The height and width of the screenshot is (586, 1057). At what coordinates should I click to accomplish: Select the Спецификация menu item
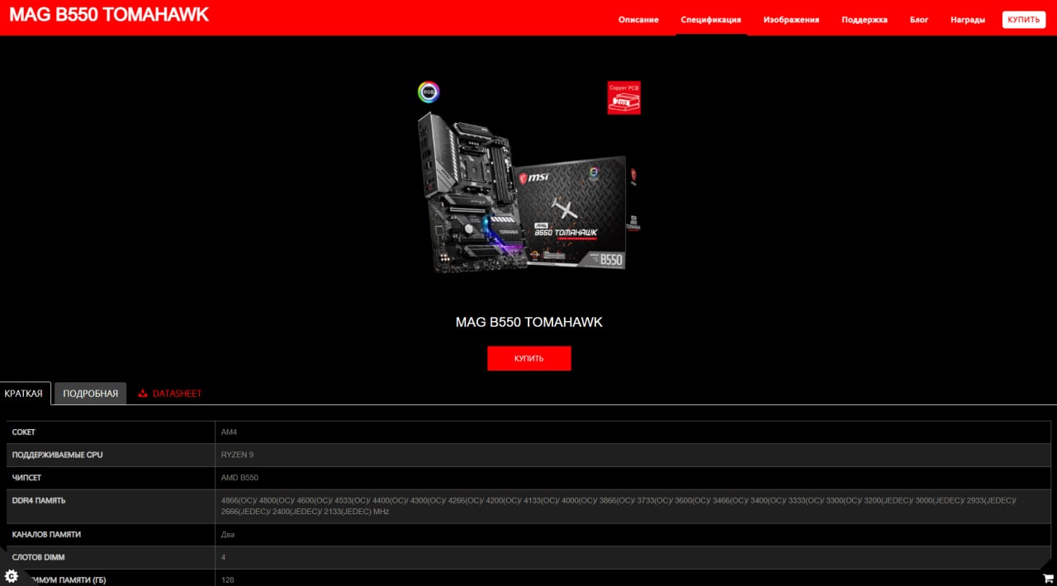pos(711,20)
